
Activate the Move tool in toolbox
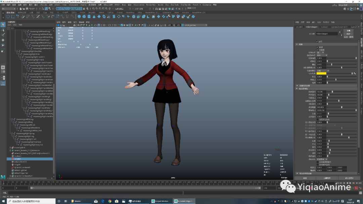3,40
